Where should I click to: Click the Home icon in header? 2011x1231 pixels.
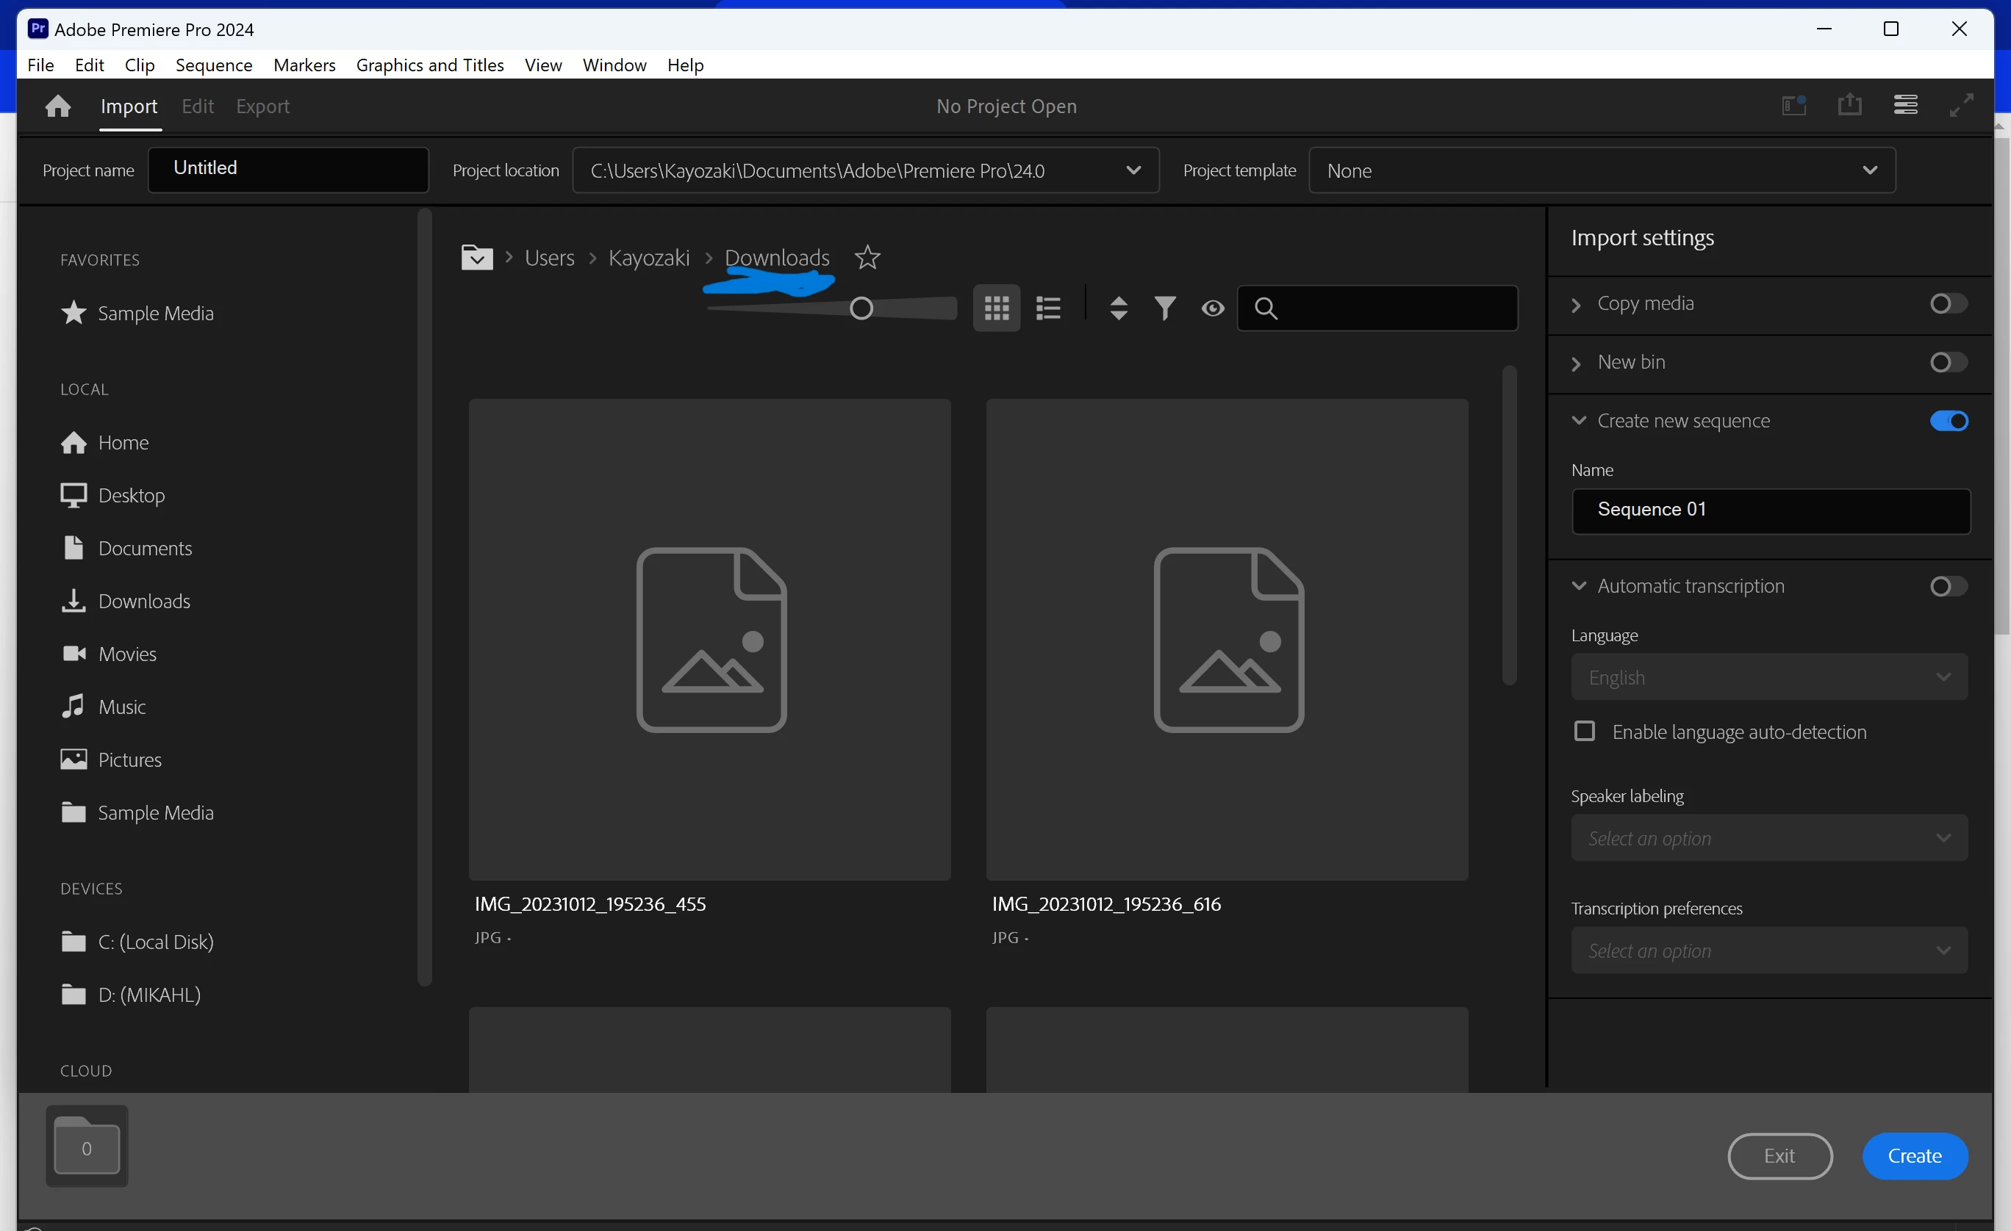[58, 106]
